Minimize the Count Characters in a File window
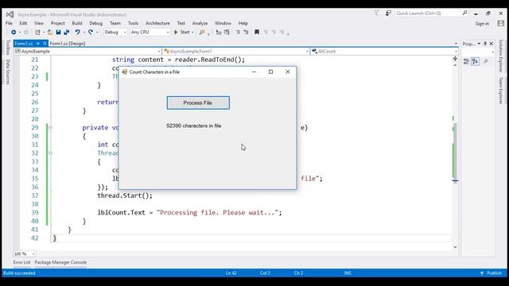The width and height of the screenshot is (509, 286). pyautogui.click(x=254, y=71)
